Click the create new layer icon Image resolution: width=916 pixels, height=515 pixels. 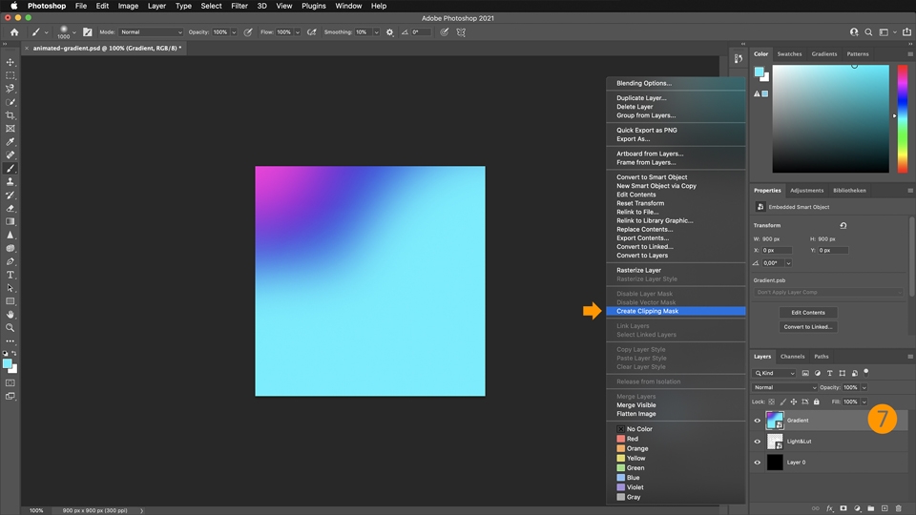tap(885, 508)
